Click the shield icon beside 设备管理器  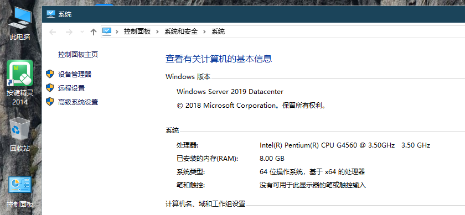pyautogui.click(x=50, y=74)
